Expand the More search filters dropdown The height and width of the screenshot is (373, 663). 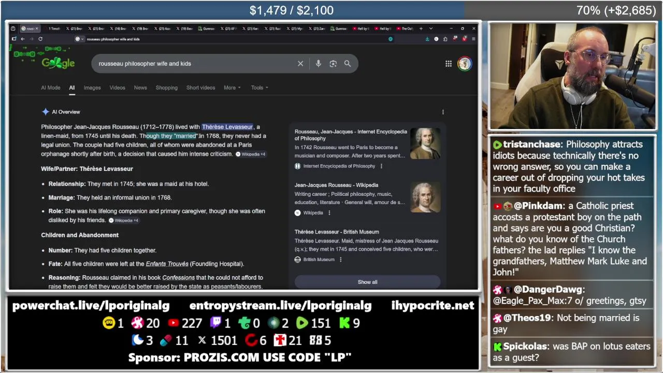click(x=232, y=88)
